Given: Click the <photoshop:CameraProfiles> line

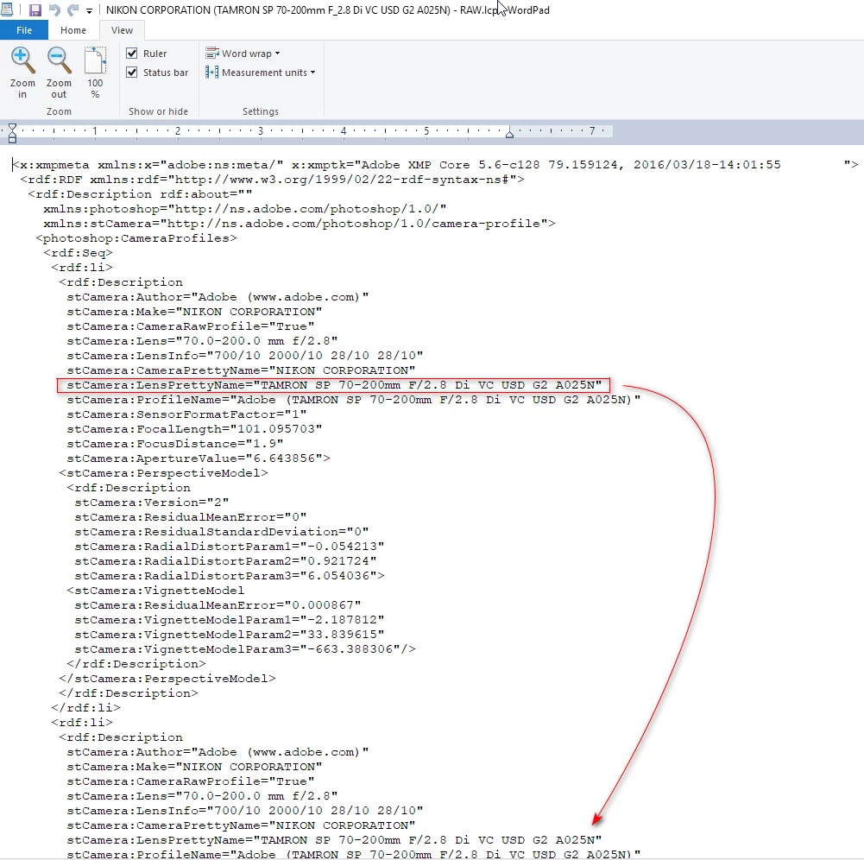Looking at the screenshot, I should tap(136, 238).
